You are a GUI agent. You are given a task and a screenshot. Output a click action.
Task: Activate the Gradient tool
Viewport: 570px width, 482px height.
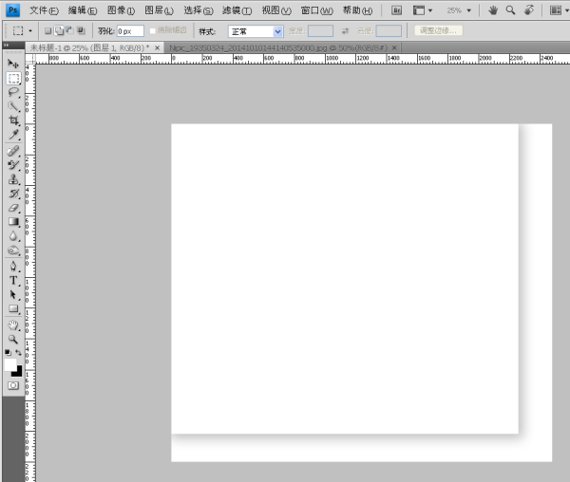click(13, 221)
